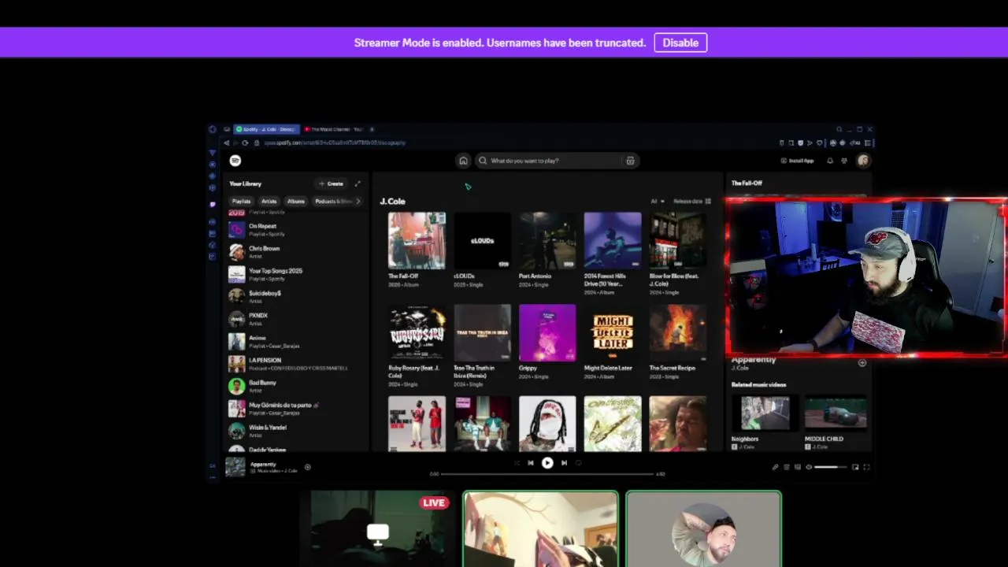Viewport: 1008px width, 567px height.
Task: Show more library filters with right chevron
Action: [358, 201]
